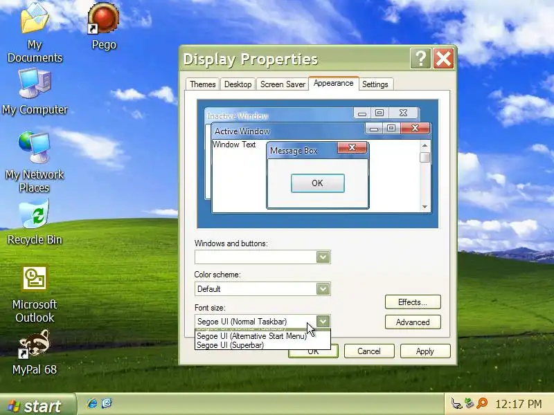Switch to the Desktop tab
Image resolution: width=554 pixels, height=415 pixels.
click(238, 84)
